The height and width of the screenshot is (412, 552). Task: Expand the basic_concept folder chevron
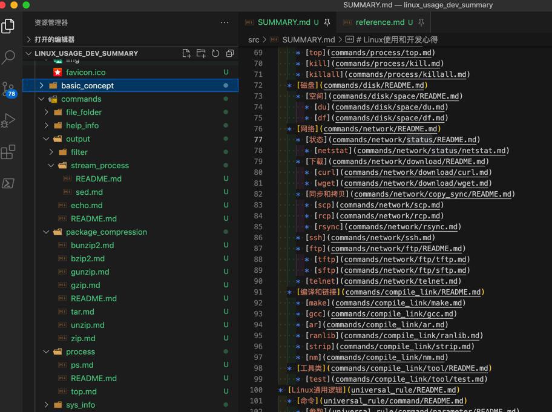42,85
